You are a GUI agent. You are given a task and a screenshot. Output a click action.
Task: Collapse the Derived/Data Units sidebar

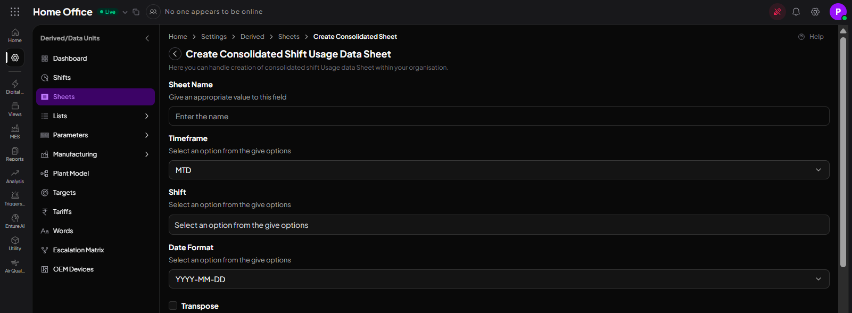click(147, 38)
